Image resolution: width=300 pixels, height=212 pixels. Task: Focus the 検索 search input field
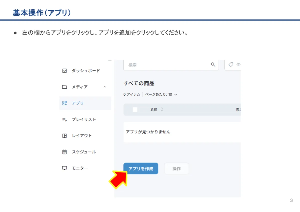coord(171,65)
